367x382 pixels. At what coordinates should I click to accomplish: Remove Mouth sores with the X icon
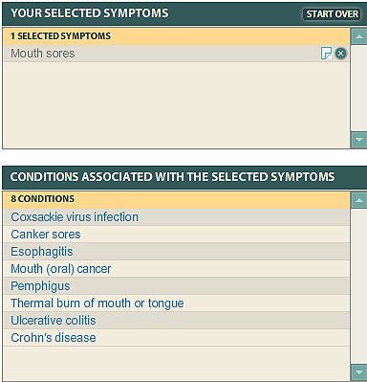[x=341, y=54]
